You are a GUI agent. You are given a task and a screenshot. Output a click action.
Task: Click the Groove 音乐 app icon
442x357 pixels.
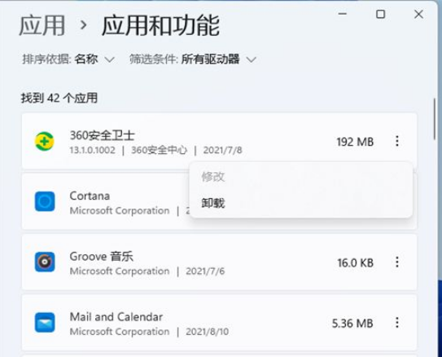45,262
